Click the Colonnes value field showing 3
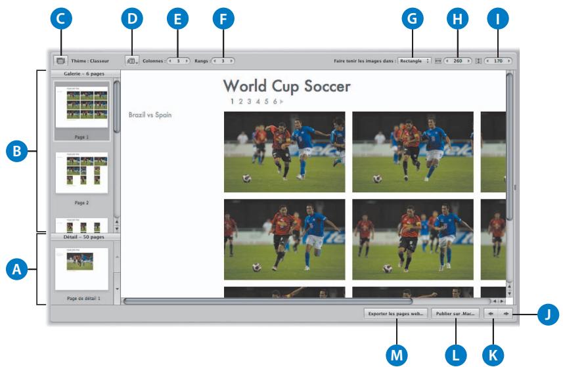Screen dimensions: 563x367 pyautogui.click(x=178, y=61)
